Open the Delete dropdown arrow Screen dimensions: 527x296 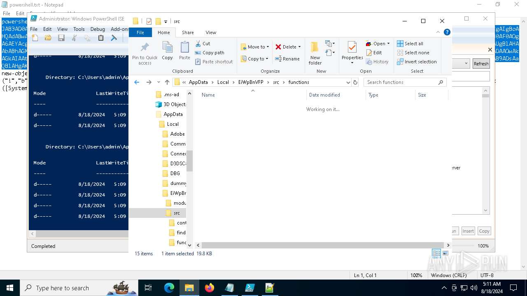tap(299, 47)
